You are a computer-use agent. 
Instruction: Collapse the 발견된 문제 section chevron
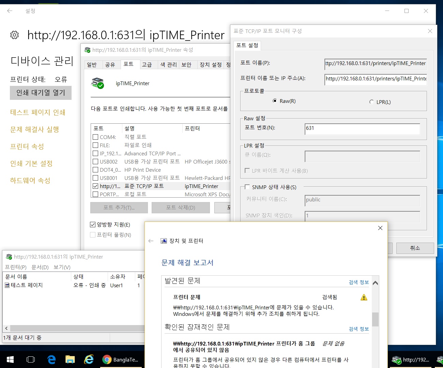375,283
